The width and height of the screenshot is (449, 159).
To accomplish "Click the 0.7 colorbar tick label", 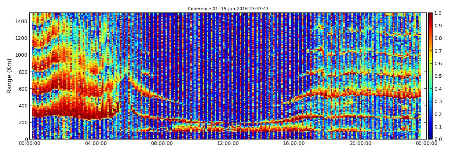I will pos(438,51).
